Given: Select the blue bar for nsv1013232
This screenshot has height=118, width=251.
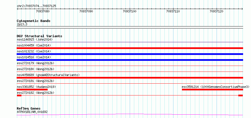Looking at the screenshot, I should point(130,54).
